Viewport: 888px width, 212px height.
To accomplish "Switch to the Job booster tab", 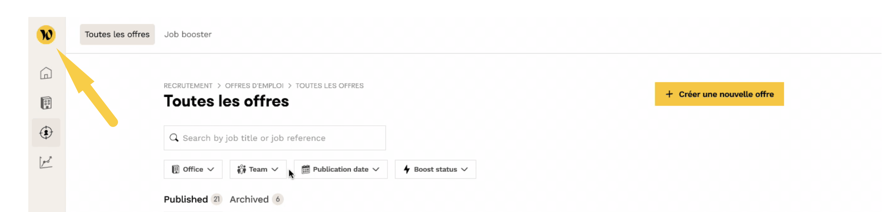I will click(188, 34).
